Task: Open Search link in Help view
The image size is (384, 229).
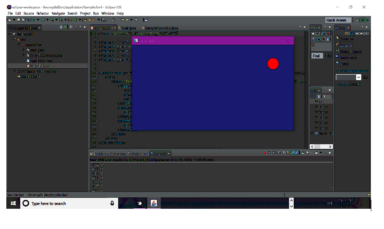Action: click(x=346, y=46)
